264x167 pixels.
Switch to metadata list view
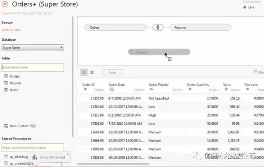coord(92,72)
